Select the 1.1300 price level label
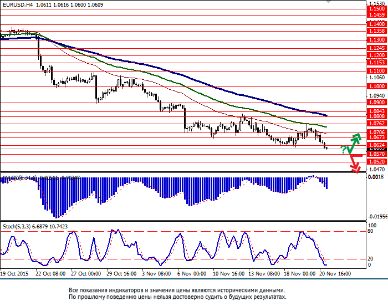This screenshot has width=388, height=306. (x=377, y=40)
